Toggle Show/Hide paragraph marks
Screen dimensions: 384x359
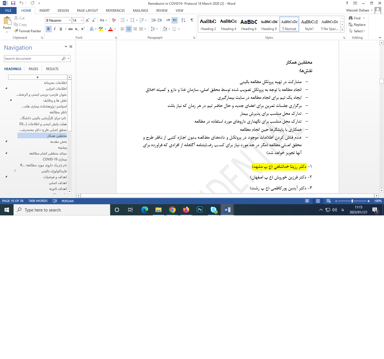coord(192,20)
